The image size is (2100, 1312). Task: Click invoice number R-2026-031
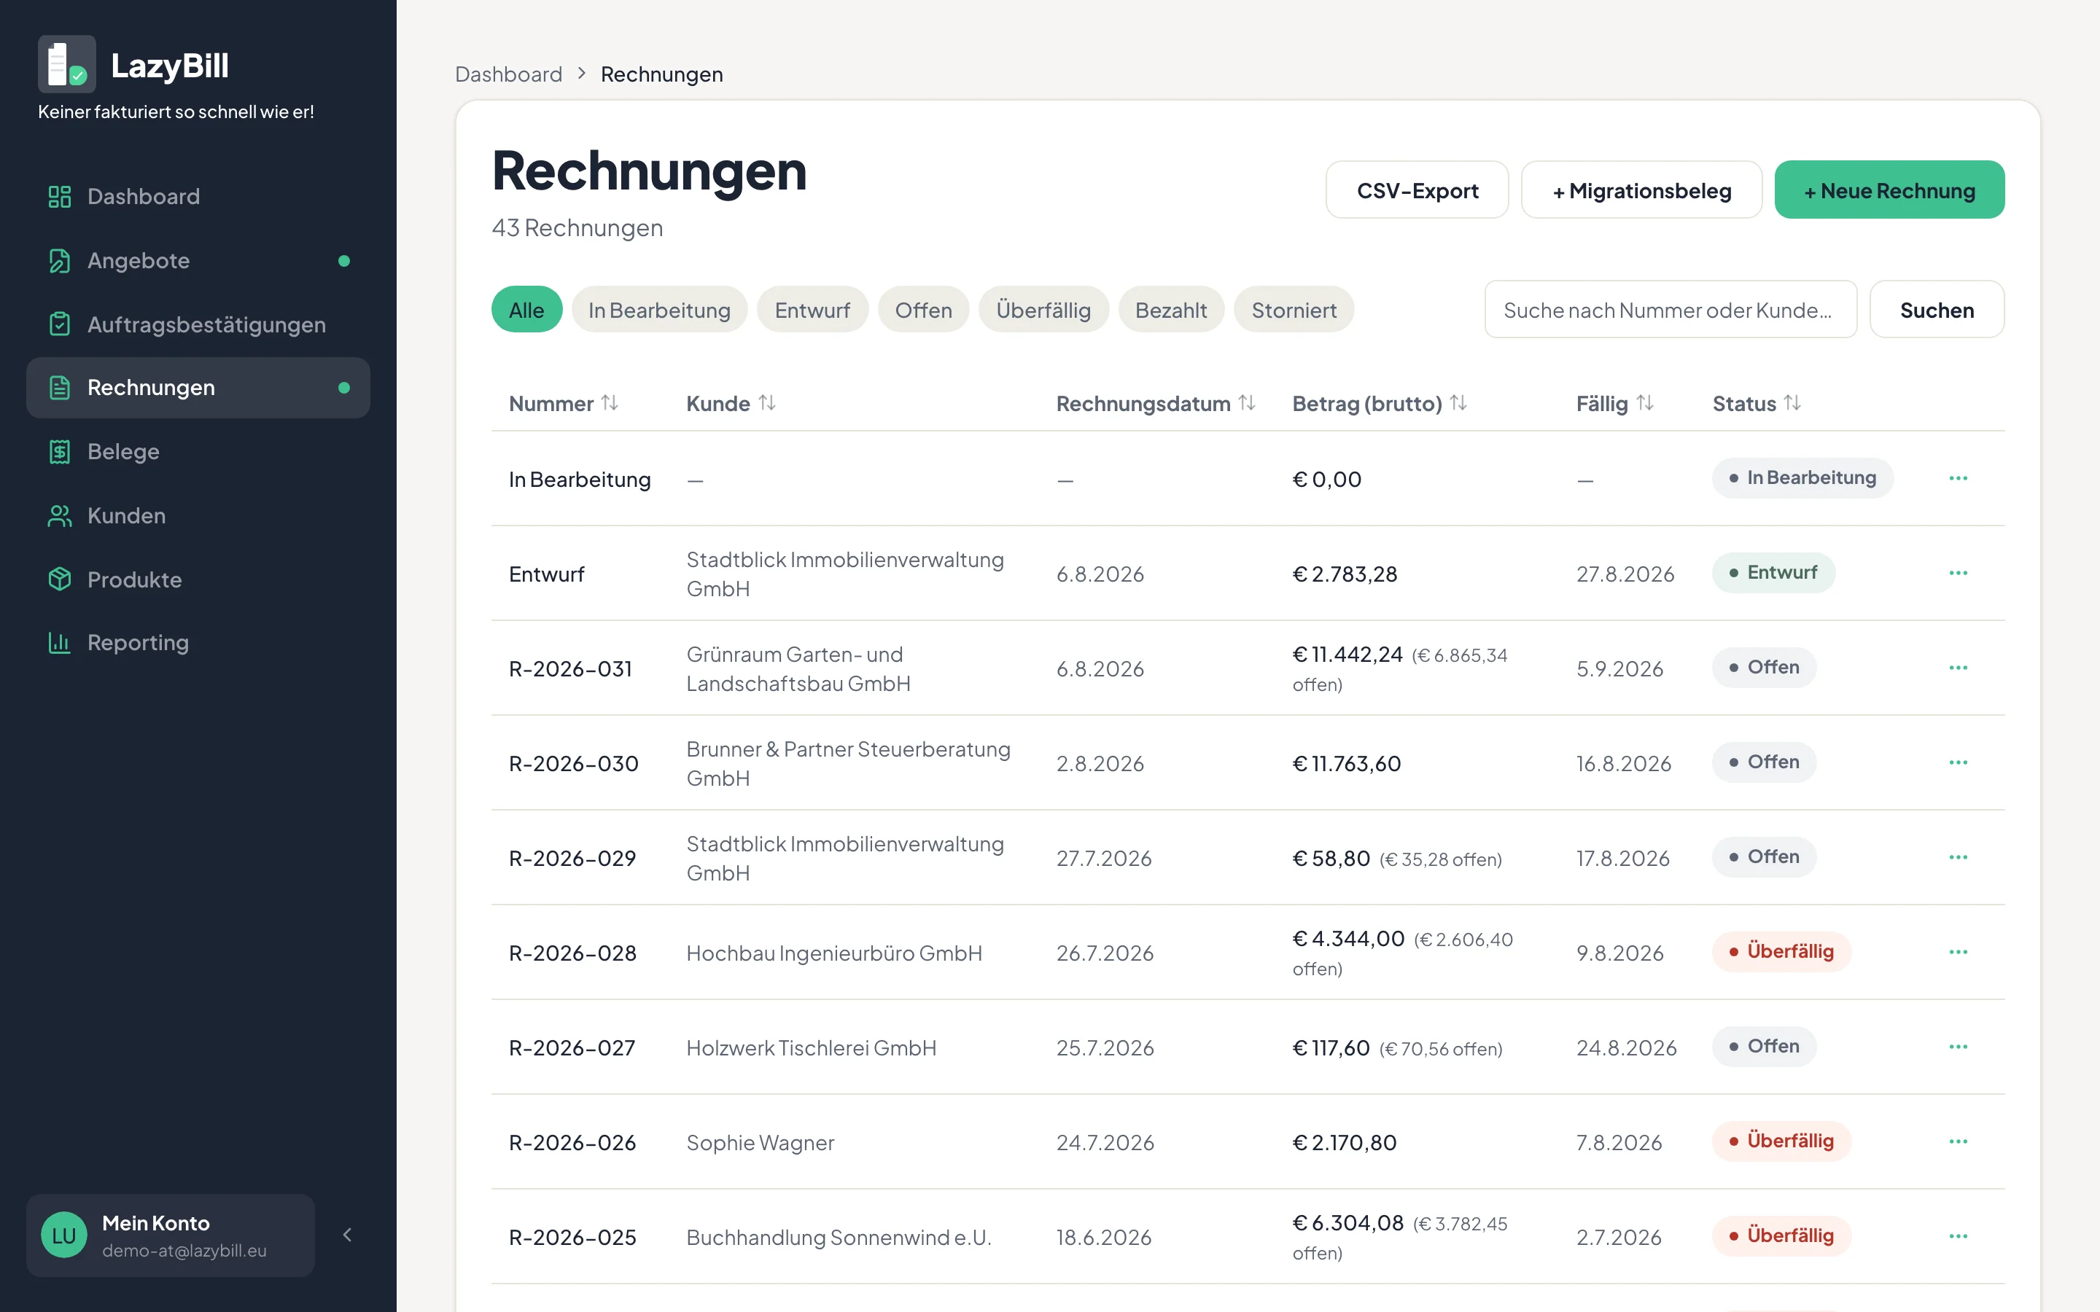tap(570, 669)
